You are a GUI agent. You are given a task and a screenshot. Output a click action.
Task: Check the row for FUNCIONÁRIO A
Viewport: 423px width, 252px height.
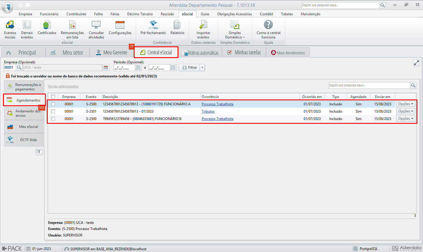[x=53, y=104]
